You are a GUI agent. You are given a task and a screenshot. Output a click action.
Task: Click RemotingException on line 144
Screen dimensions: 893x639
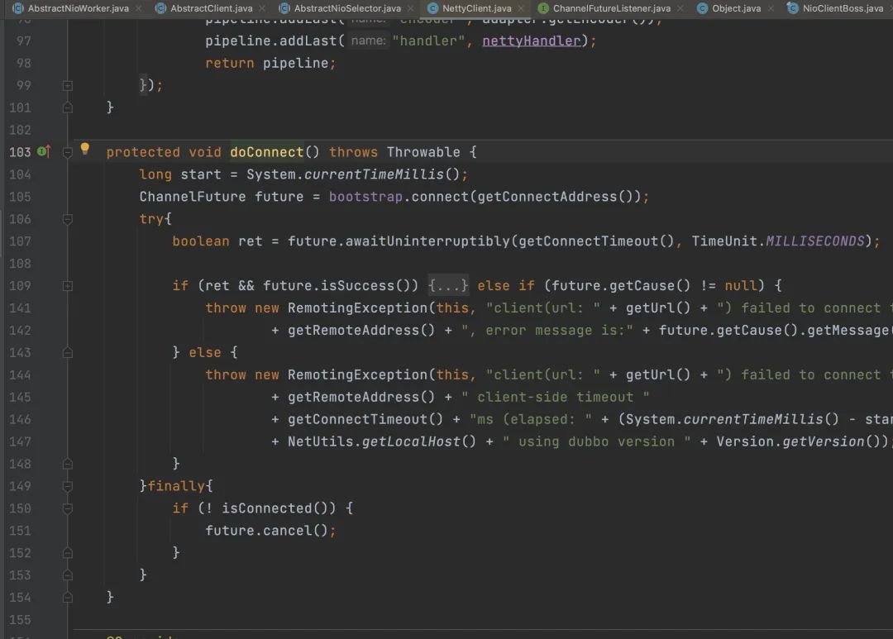(357, 374)
